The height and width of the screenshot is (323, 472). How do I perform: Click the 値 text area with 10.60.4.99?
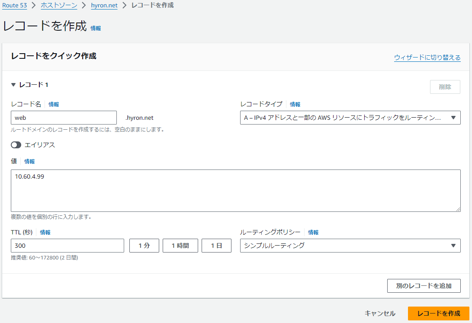(x=235, y=190)
